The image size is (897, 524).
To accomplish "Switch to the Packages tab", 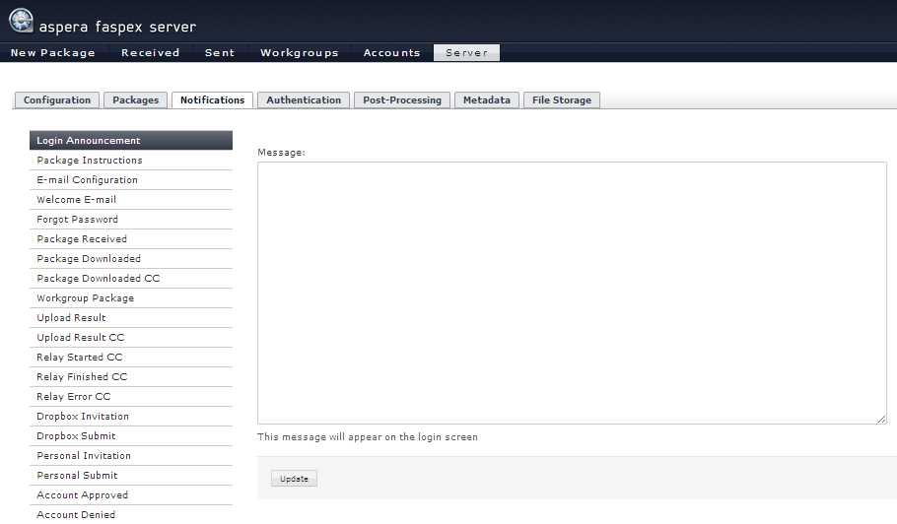I will coord(136,100).
